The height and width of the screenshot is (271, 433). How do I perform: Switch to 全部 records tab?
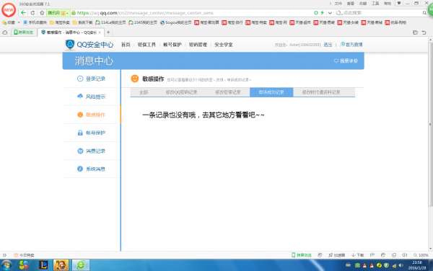tap(144, 92)
